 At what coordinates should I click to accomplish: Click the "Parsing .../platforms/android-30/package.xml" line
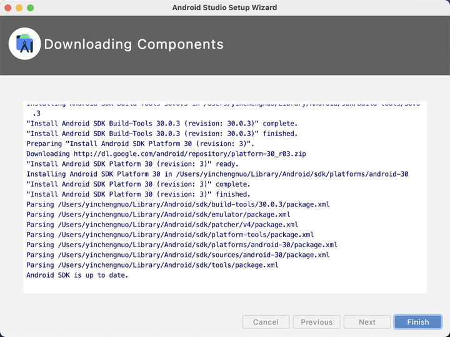[182, 245]
